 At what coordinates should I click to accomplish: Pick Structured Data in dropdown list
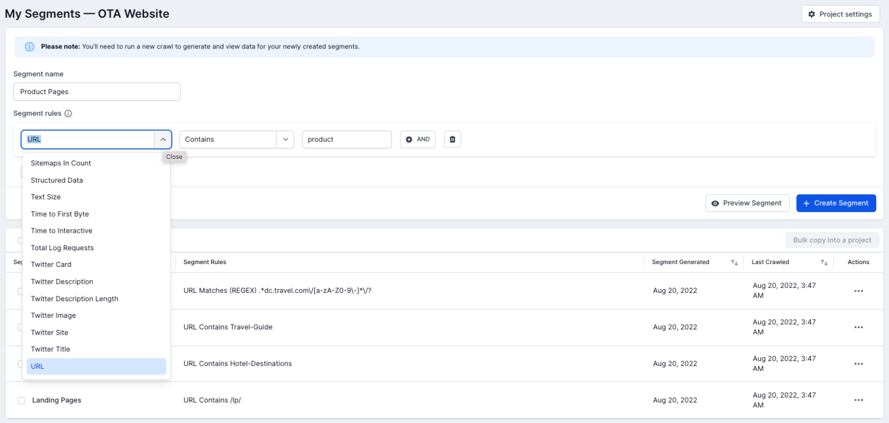pyautogui.click(x=57, y=180)
